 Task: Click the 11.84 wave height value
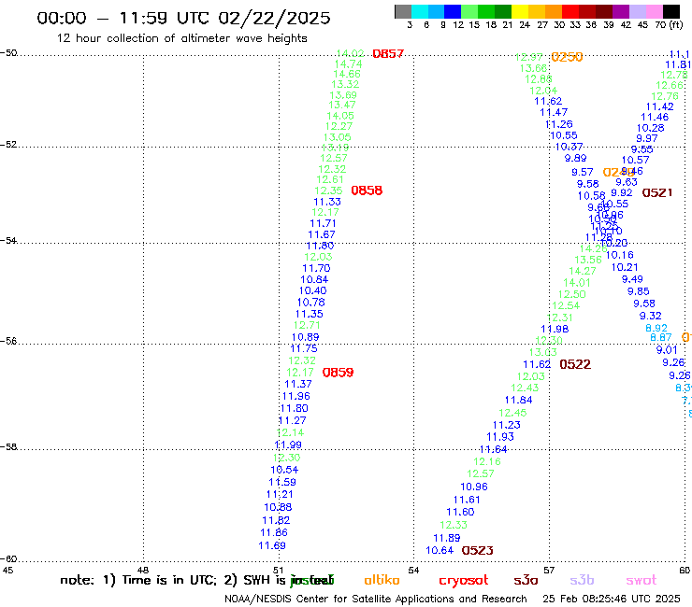[x=519, y=400]
